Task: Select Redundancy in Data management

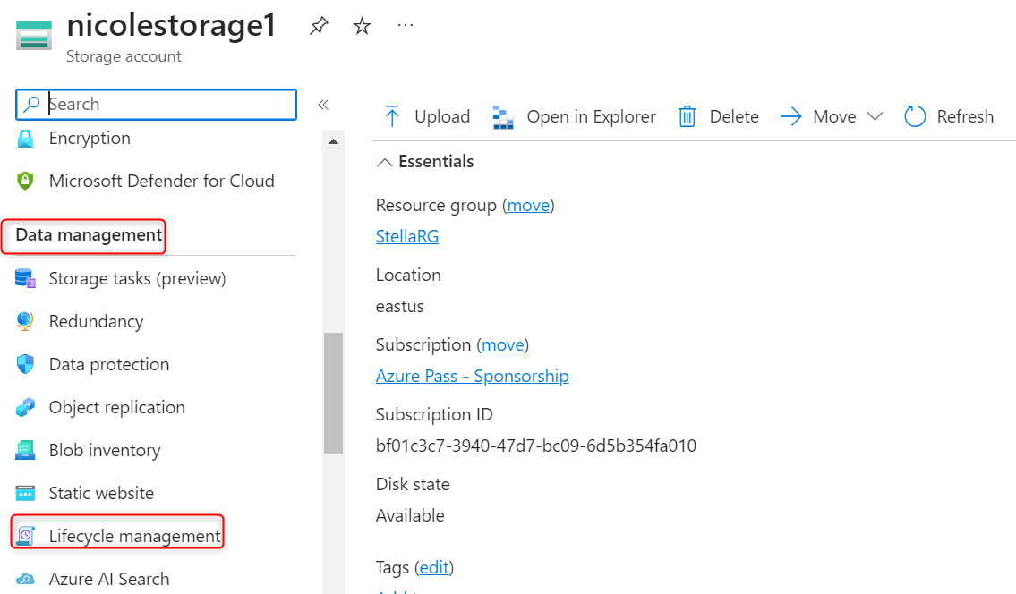Action: [x=96, y=322]
